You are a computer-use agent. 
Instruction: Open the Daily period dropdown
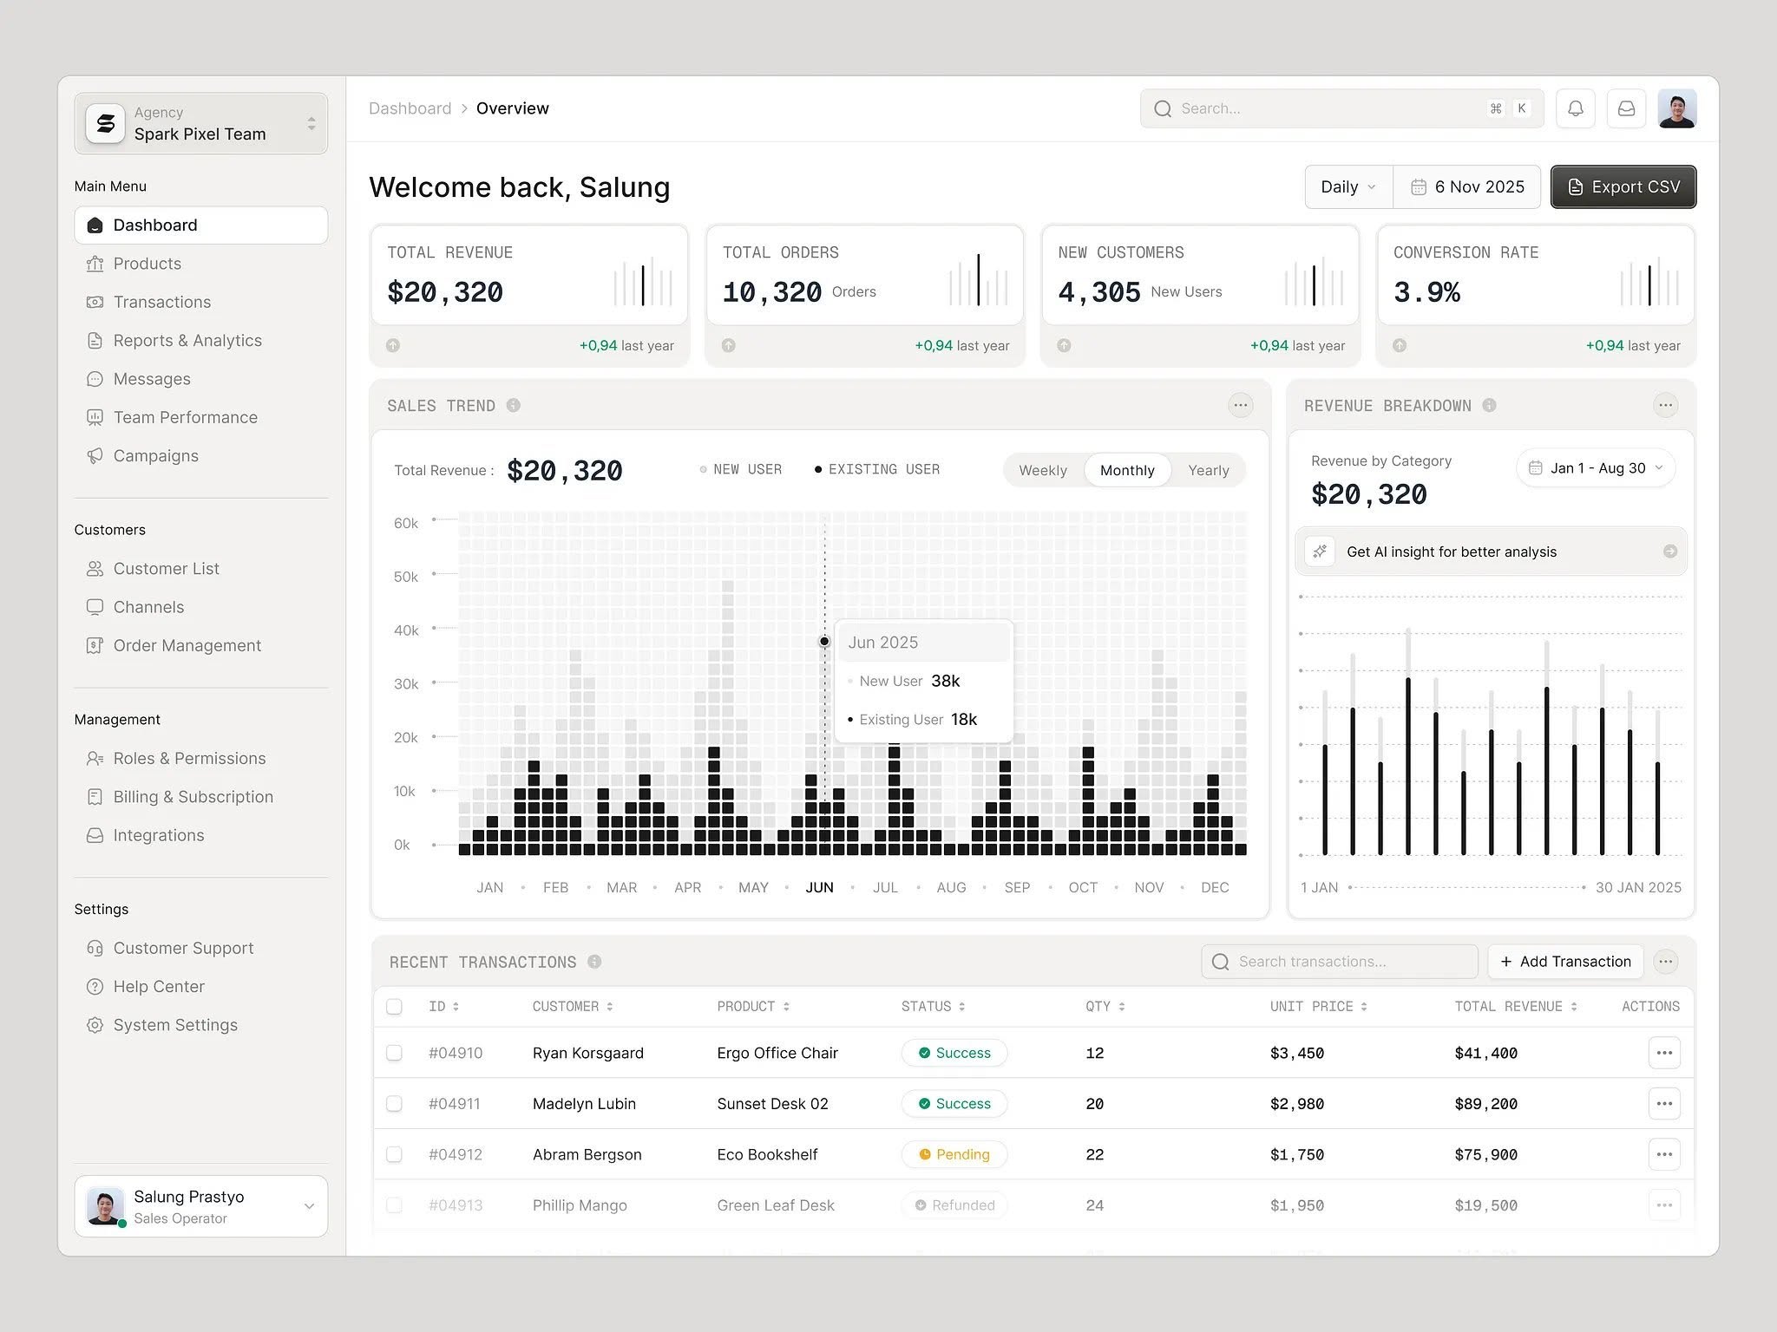pos(1348,187)
